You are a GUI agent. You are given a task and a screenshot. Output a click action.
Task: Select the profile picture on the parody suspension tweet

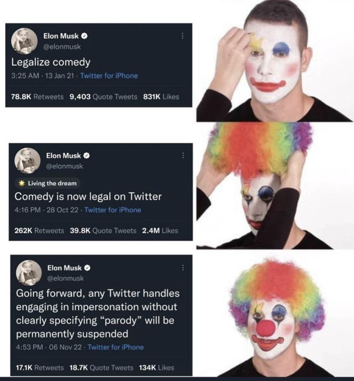click(x=29, y=273)
